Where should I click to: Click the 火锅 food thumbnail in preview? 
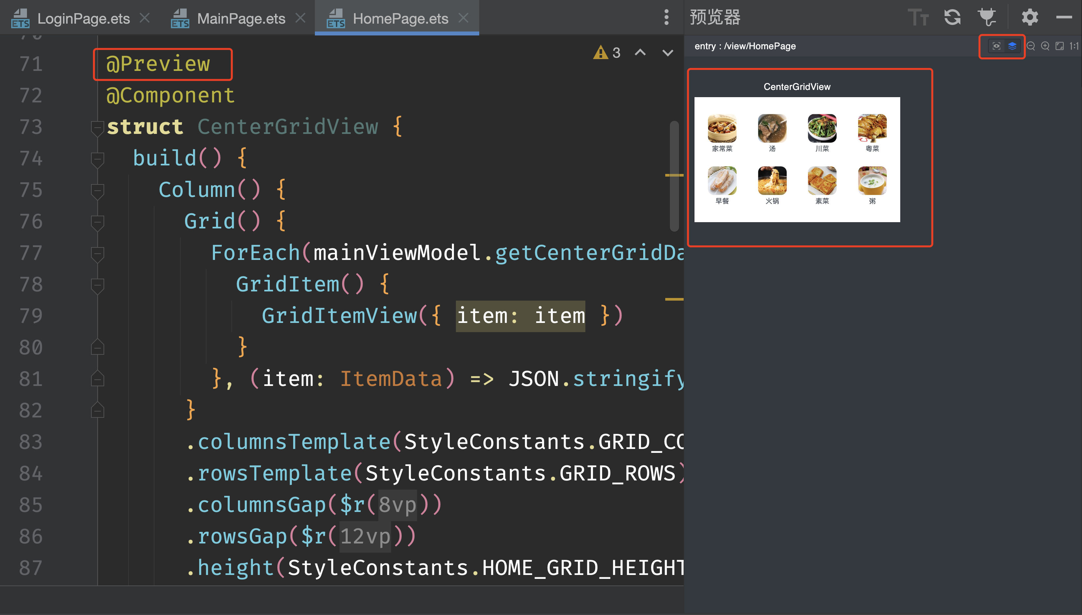772,181
